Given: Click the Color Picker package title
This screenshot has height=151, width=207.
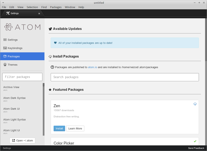Looking at the screenshot, I should (64, 143).
